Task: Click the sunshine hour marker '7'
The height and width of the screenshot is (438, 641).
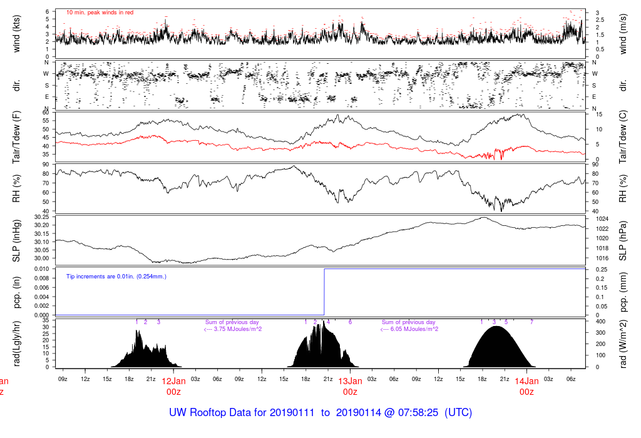Action: coord(531,322)
